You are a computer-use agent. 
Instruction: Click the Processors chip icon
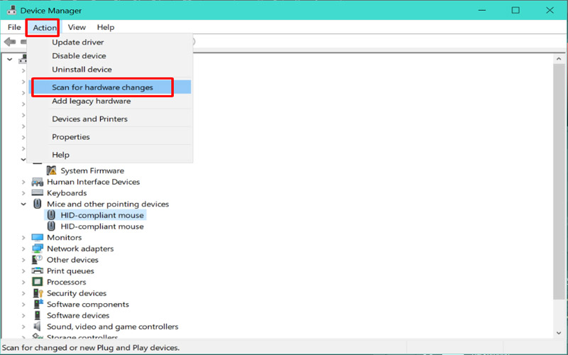click(38, 282)
